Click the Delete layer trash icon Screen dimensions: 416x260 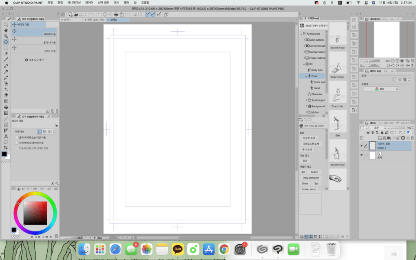[x=412, y=138]
